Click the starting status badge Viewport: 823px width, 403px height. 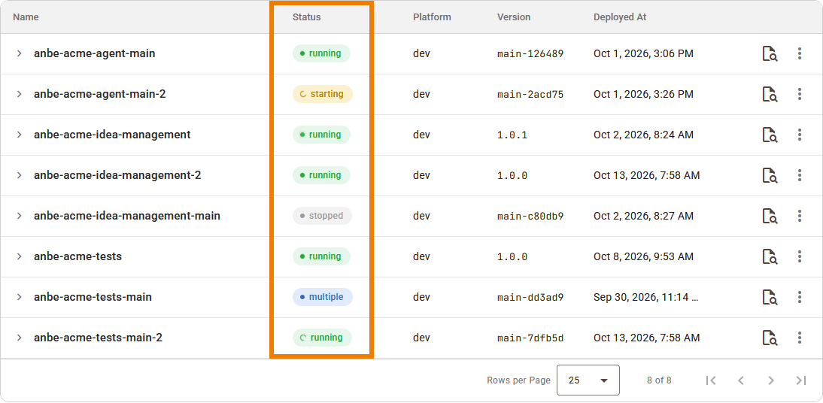322,94
